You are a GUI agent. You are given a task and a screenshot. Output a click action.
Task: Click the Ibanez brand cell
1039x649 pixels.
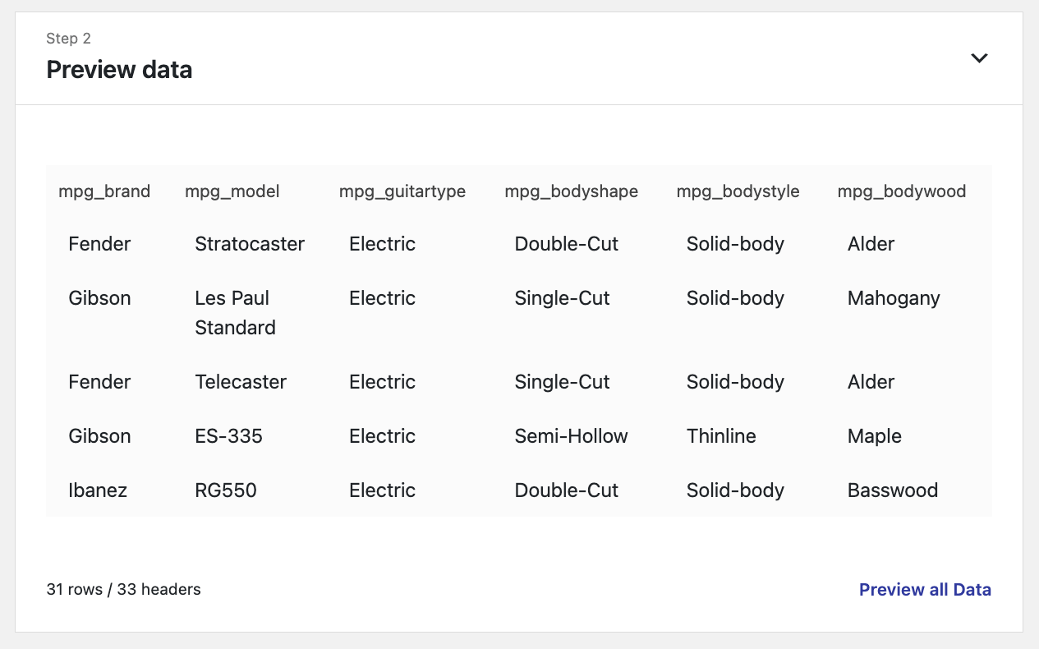coord(98,490)
